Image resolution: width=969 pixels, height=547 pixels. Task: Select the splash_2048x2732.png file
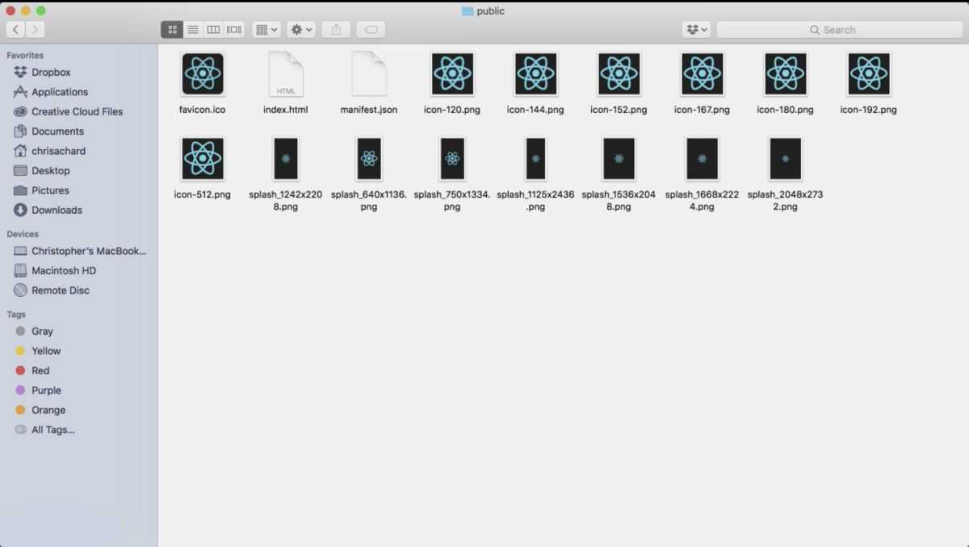coord(785,158)
